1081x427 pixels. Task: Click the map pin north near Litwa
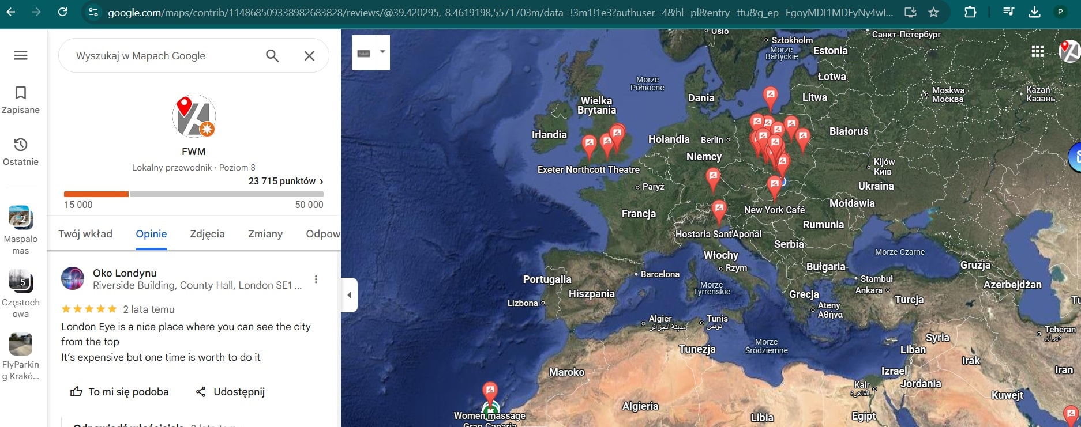tap(770, 98)
